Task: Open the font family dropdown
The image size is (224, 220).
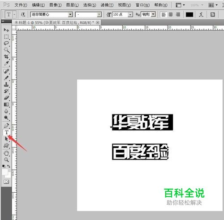Action: (70, 15)
